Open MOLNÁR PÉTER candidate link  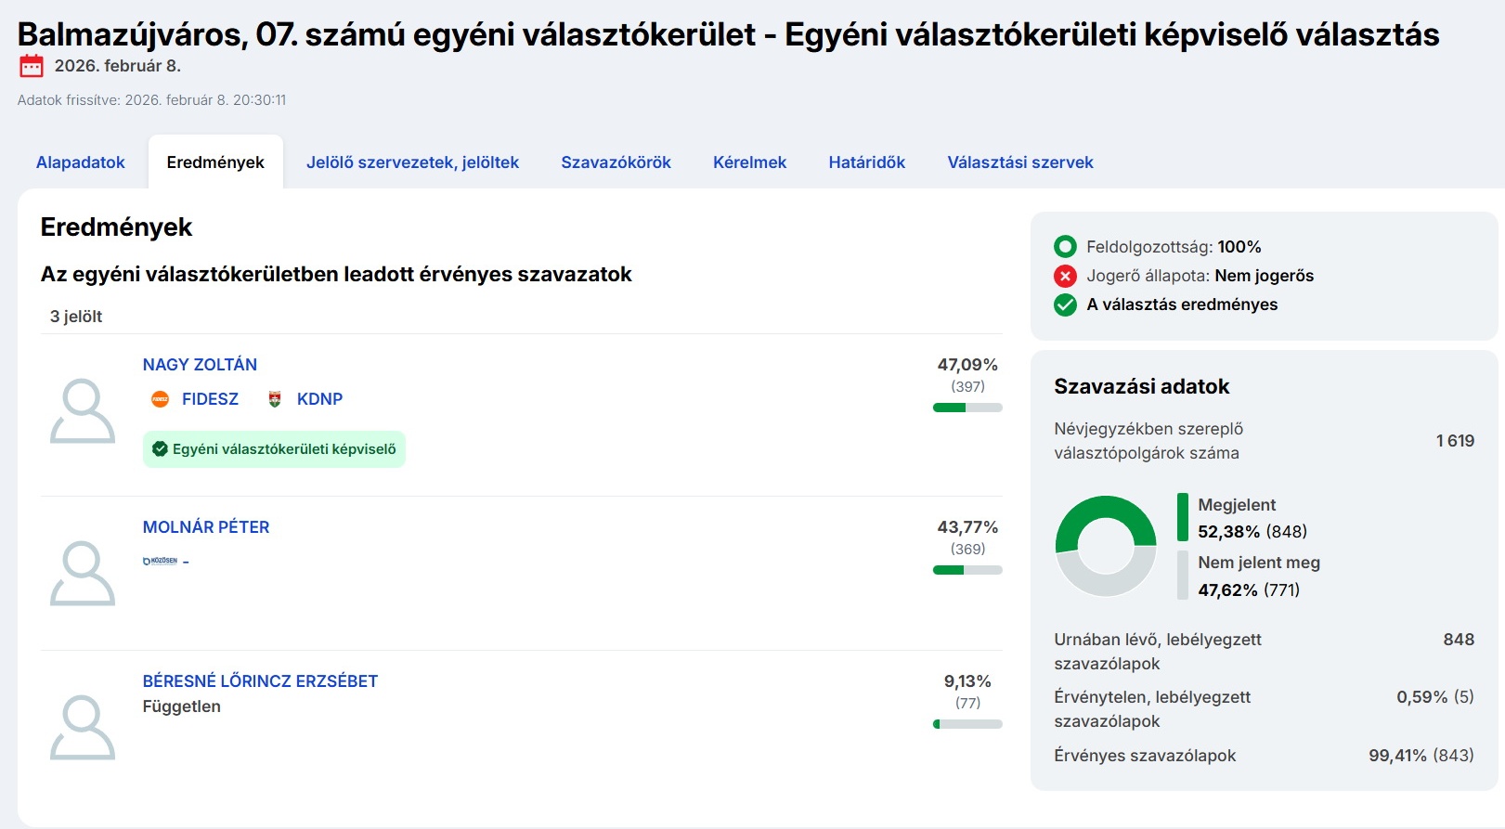click(x=206, y=527)
